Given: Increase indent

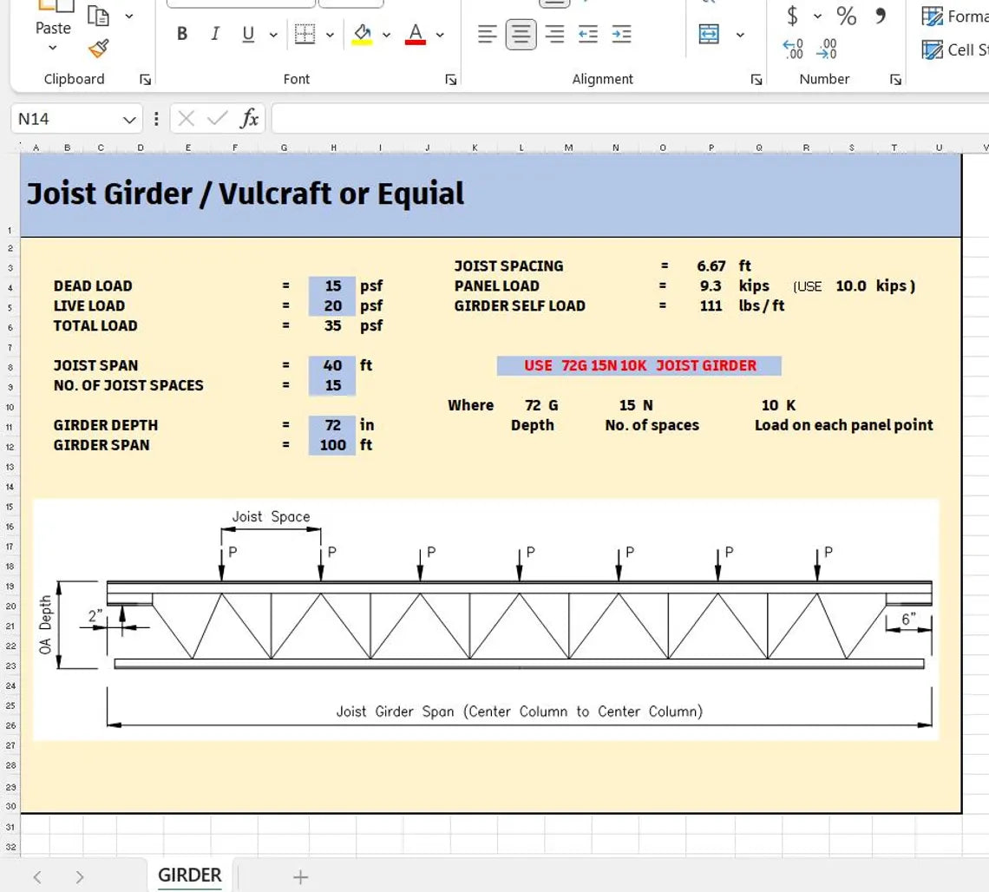Looking at the screenshot, I should (621, 34).
